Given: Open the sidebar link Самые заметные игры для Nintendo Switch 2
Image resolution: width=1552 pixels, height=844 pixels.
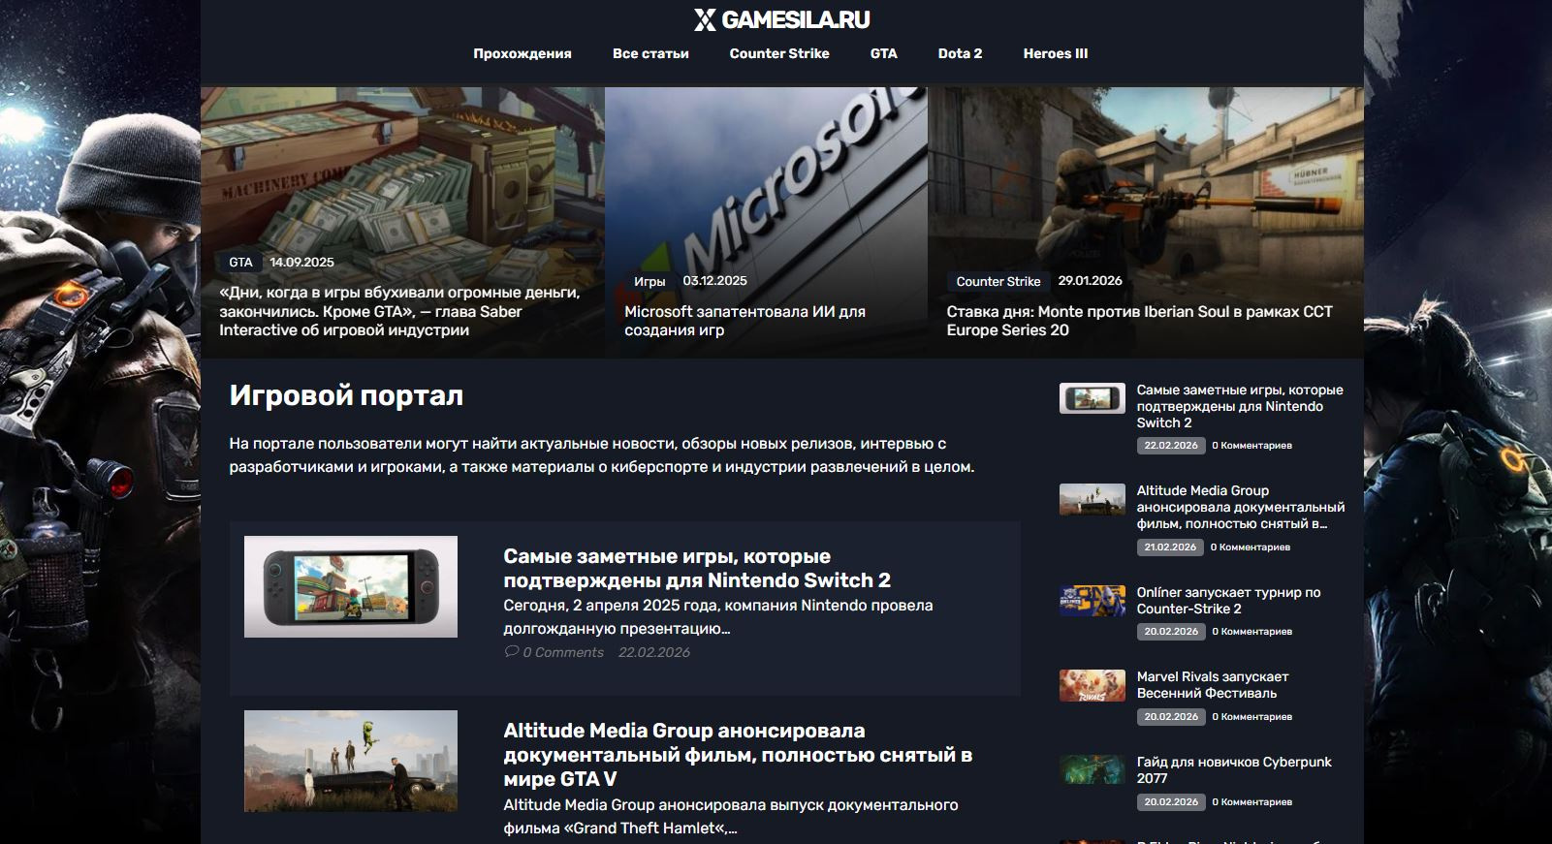Looking at the screenshot, I should (x=1240, y=406).
